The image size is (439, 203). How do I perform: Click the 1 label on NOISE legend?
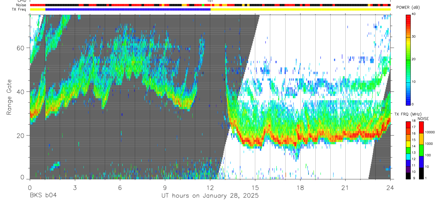(x=426, y=178)
